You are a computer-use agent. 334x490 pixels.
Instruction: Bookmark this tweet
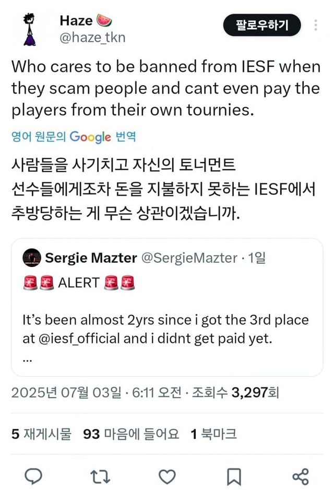point(234,476)
